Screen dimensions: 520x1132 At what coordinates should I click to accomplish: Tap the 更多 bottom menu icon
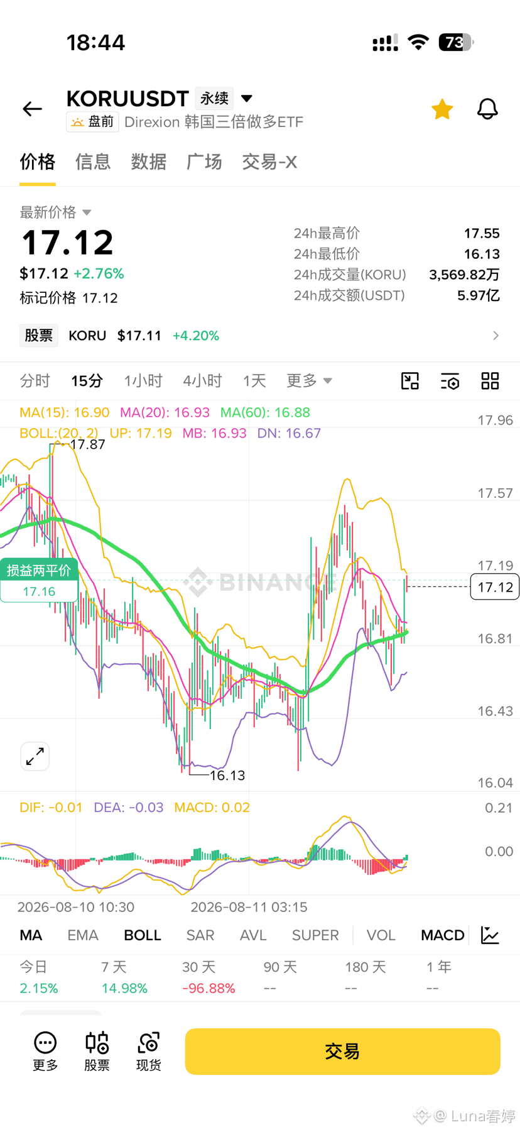45,1051
